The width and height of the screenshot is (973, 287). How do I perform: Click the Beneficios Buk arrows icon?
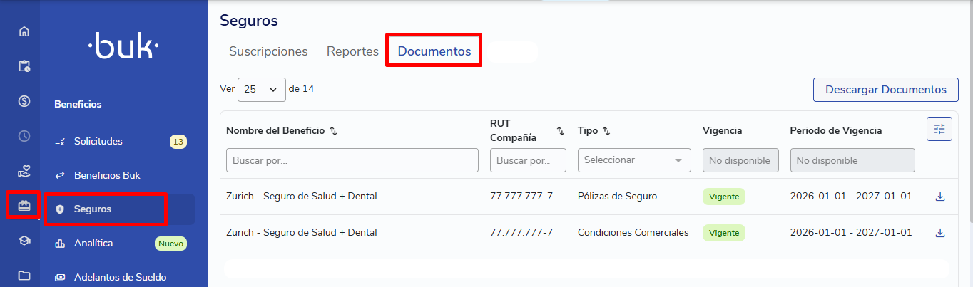click(59, 175)
